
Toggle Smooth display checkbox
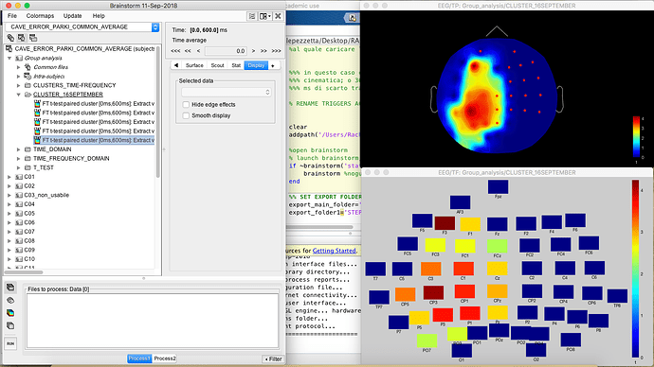point(186,115)
